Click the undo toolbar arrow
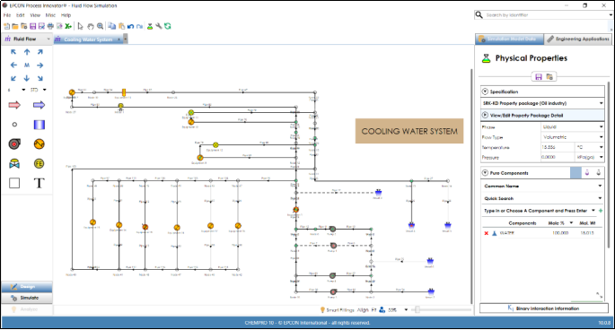 pos(130,26)
